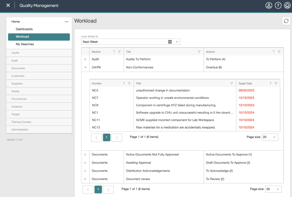Go to previous page in Non-Conformances grid
The image size is (292, 197).
pos(97,138)
